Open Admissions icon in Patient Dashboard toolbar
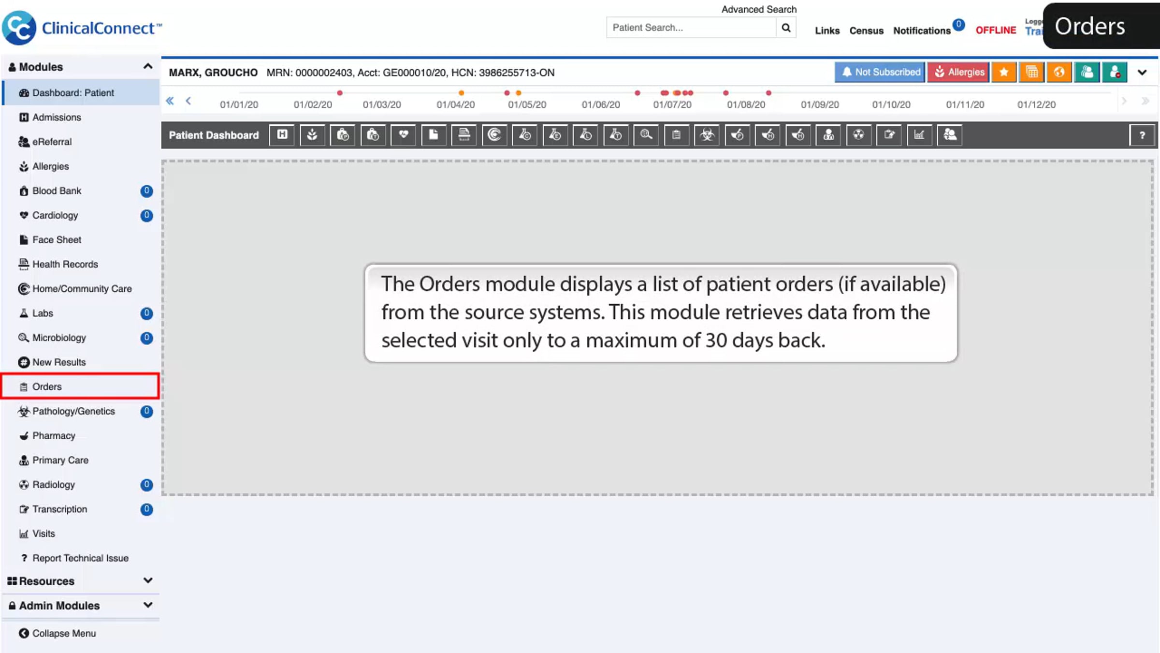Screen dimensions: 1160x653 coord(282,135)
